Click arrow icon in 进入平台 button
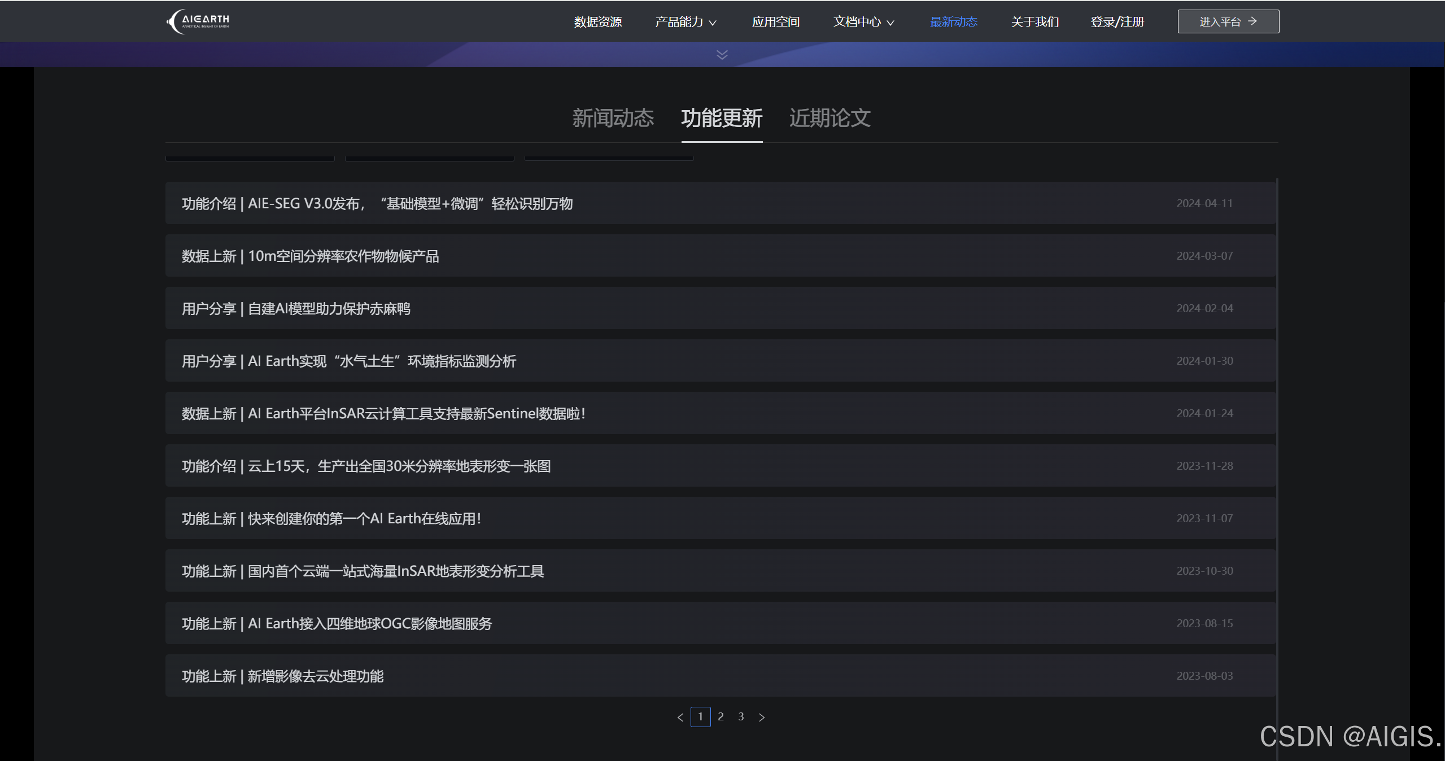 pos(1252,21)
